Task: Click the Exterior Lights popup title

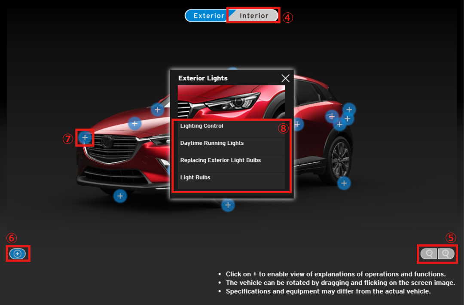Action: pyautogui.click(x=203, y=78)
